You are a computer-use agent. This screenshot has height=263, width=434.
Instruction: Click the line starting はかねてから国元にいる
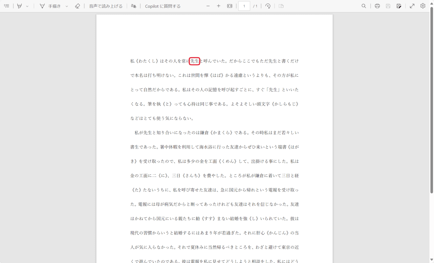click(214, 218)
